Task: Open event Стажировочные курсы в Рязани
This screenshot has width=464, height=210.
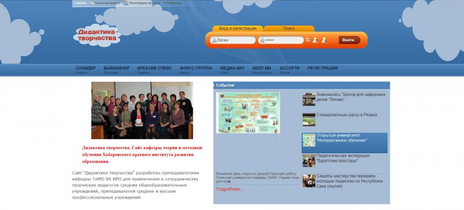Action: pos(346,115)
